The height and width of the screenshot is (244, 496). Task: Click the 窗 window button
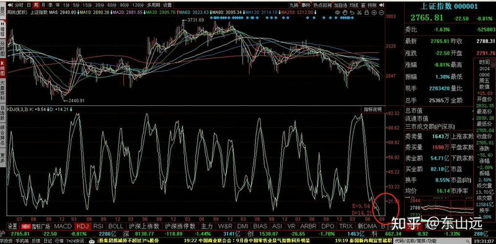pos(363,6)
